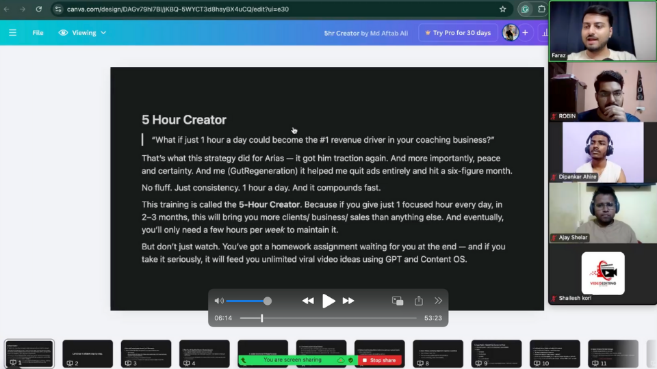Click the share icon in the video player

coord(418,301)
